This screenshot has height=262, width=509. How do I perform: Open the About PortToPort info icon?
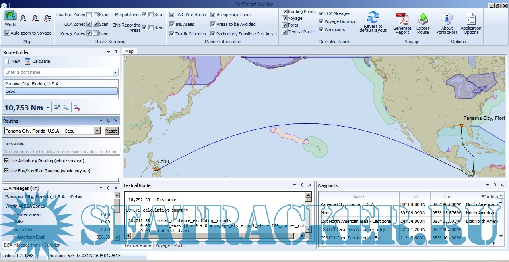pyautogui.click(x=447, y=19)
